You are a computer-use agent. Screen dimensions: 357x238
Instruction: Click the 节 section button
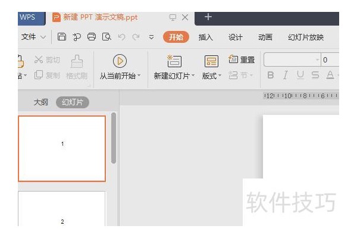[x=238, y=75]
